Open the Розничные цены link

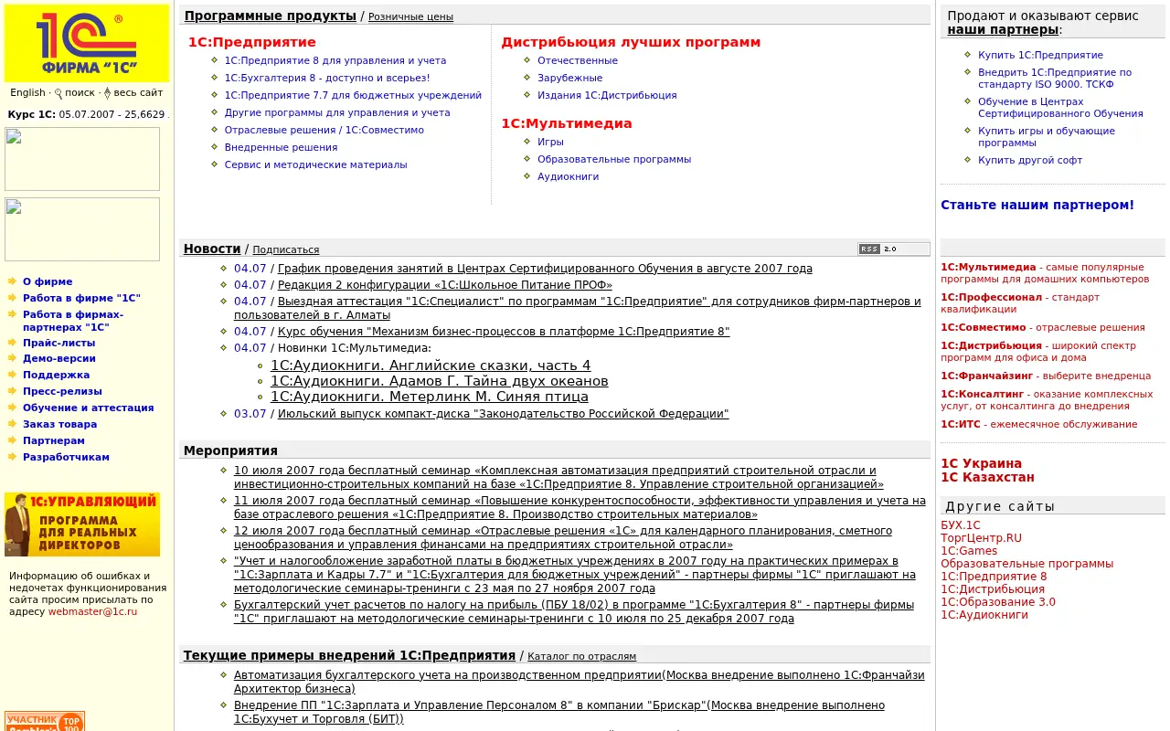click(x=410, y=16)
